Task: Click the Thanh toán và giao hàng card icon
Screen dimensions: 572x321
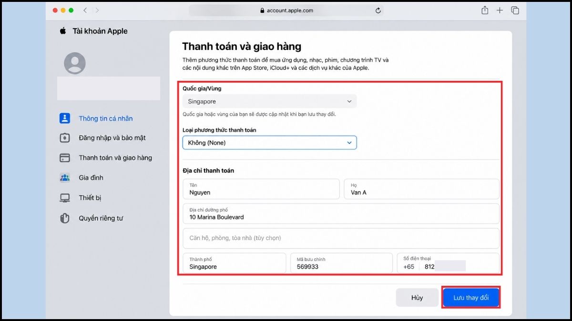Action: coord(65,158)
